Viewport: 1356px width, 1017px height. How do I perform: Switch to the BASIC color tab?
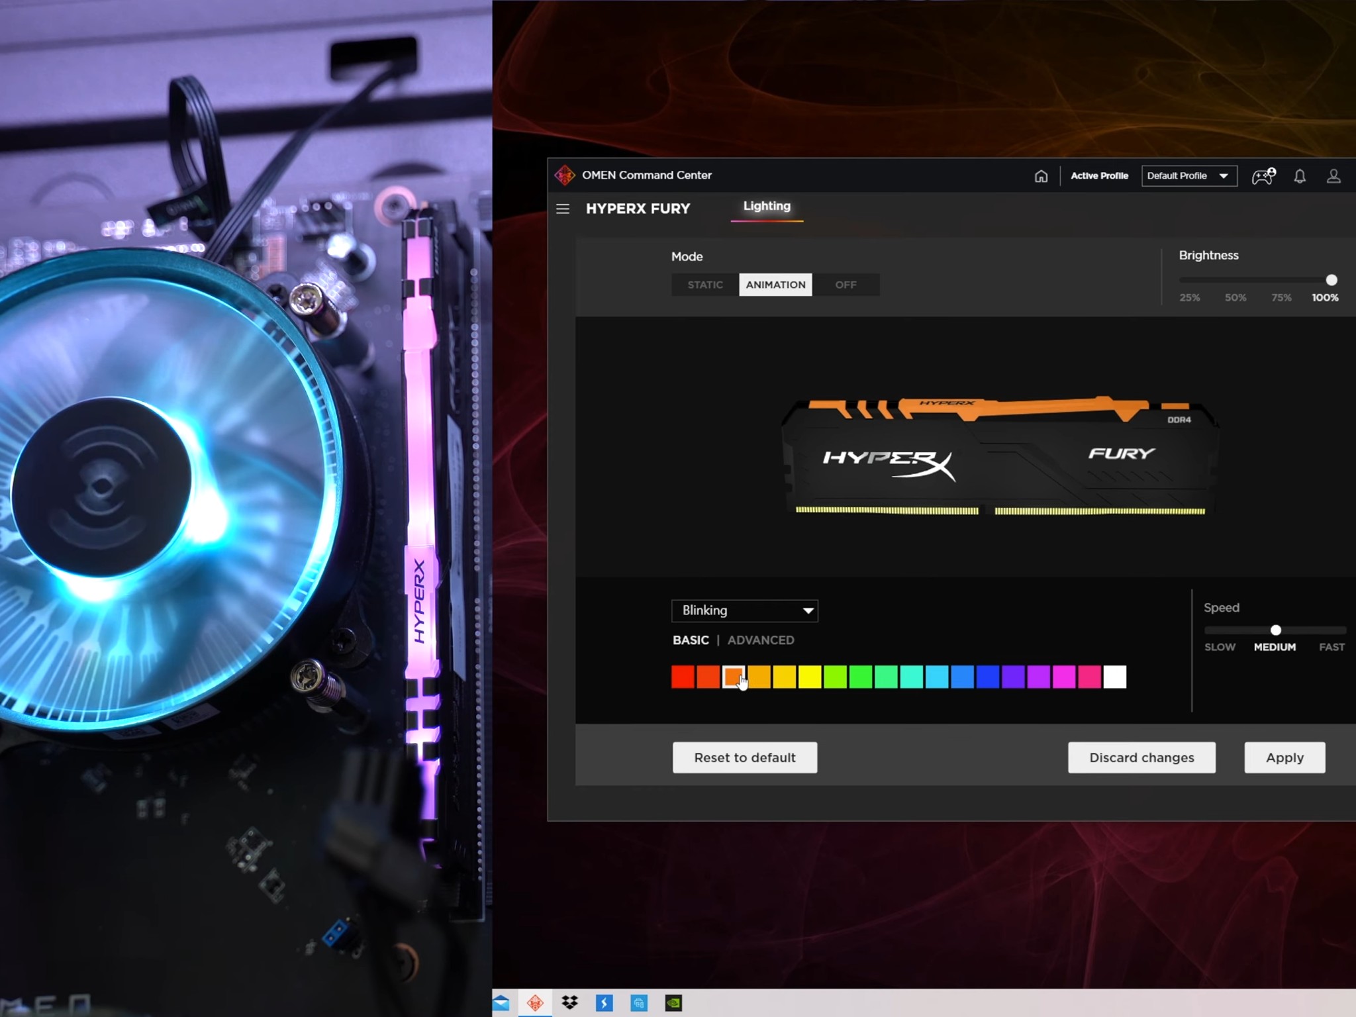[x=691, y=640]
